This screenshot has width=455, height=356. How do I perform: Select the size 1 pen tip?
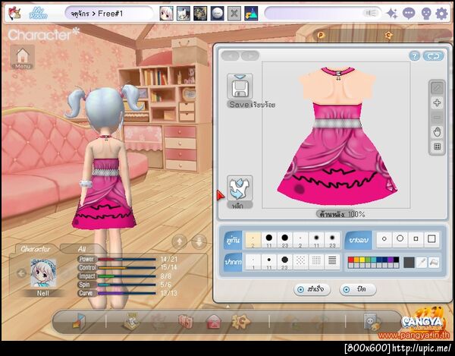coord(253,262)
